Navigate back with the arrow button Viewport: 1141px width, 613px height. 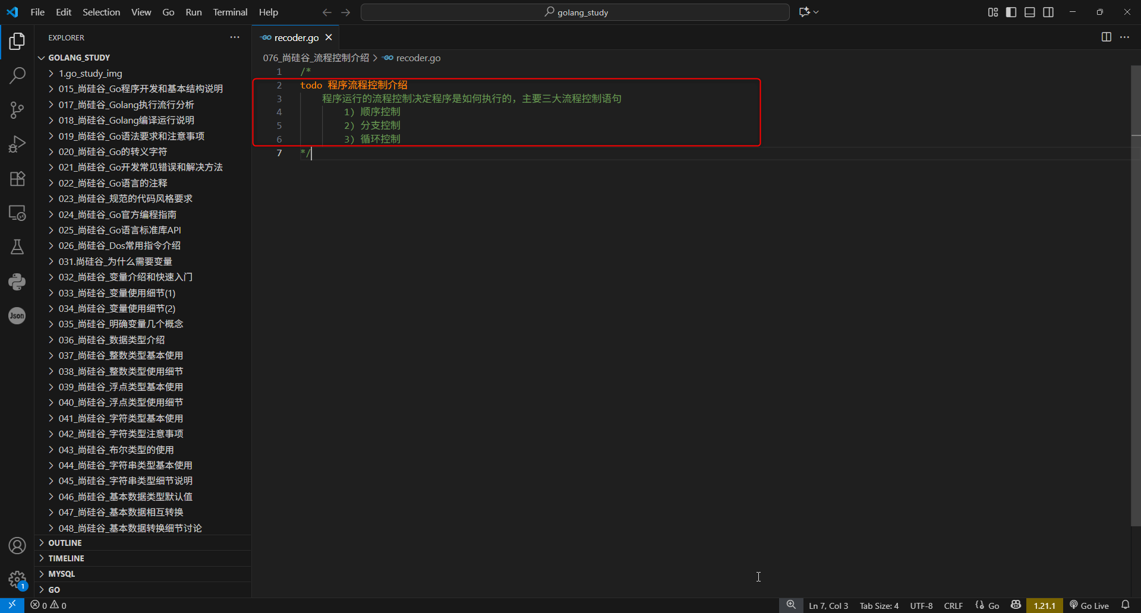[x=327, y=12]
